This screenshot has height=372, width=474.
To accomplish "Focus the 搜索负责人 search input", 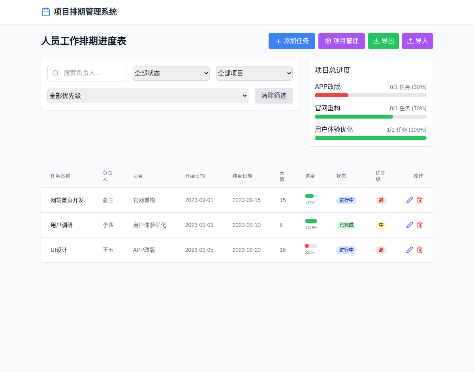I will pos(87,73).
